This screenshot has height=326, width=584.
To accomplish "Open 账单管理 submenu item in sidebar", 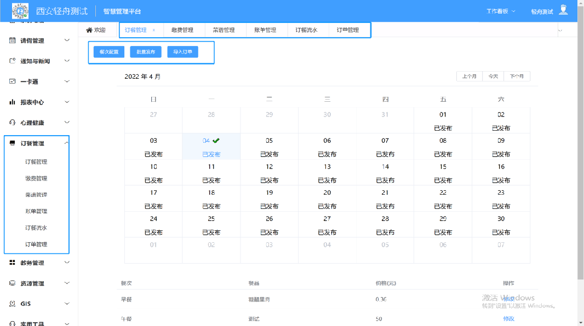I will 36,211.
